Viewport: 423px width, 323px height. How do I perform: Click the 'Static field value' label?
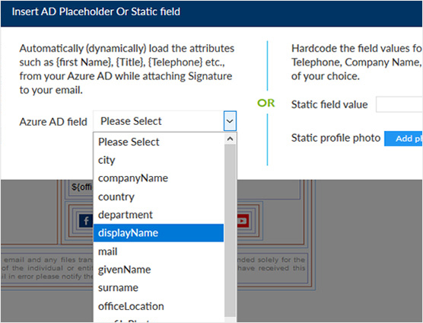pyautogui.click(x=329, y=104)
